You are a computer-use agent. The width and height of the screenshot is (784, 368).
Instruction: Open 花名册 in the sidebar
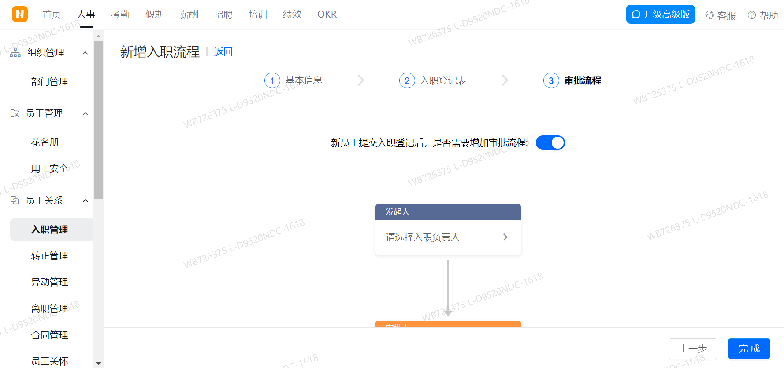45,142
